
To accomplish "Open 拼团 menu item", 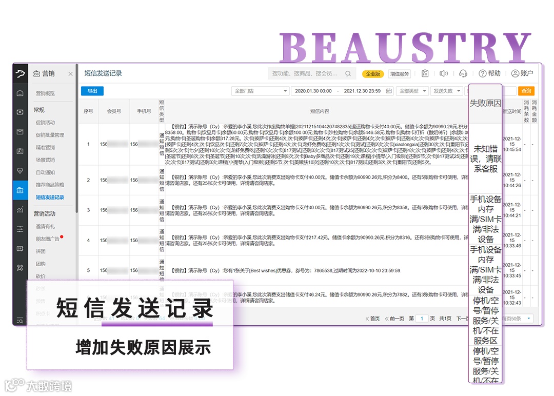I will click(x=41, y=251).
